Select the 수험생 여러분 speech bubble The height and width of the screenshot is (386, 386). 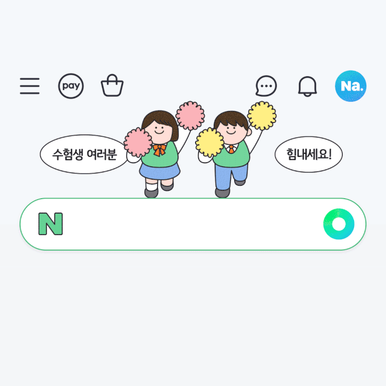point(84,154)
